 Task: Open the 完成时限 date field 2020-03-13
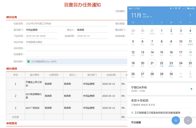coord(92,36)
